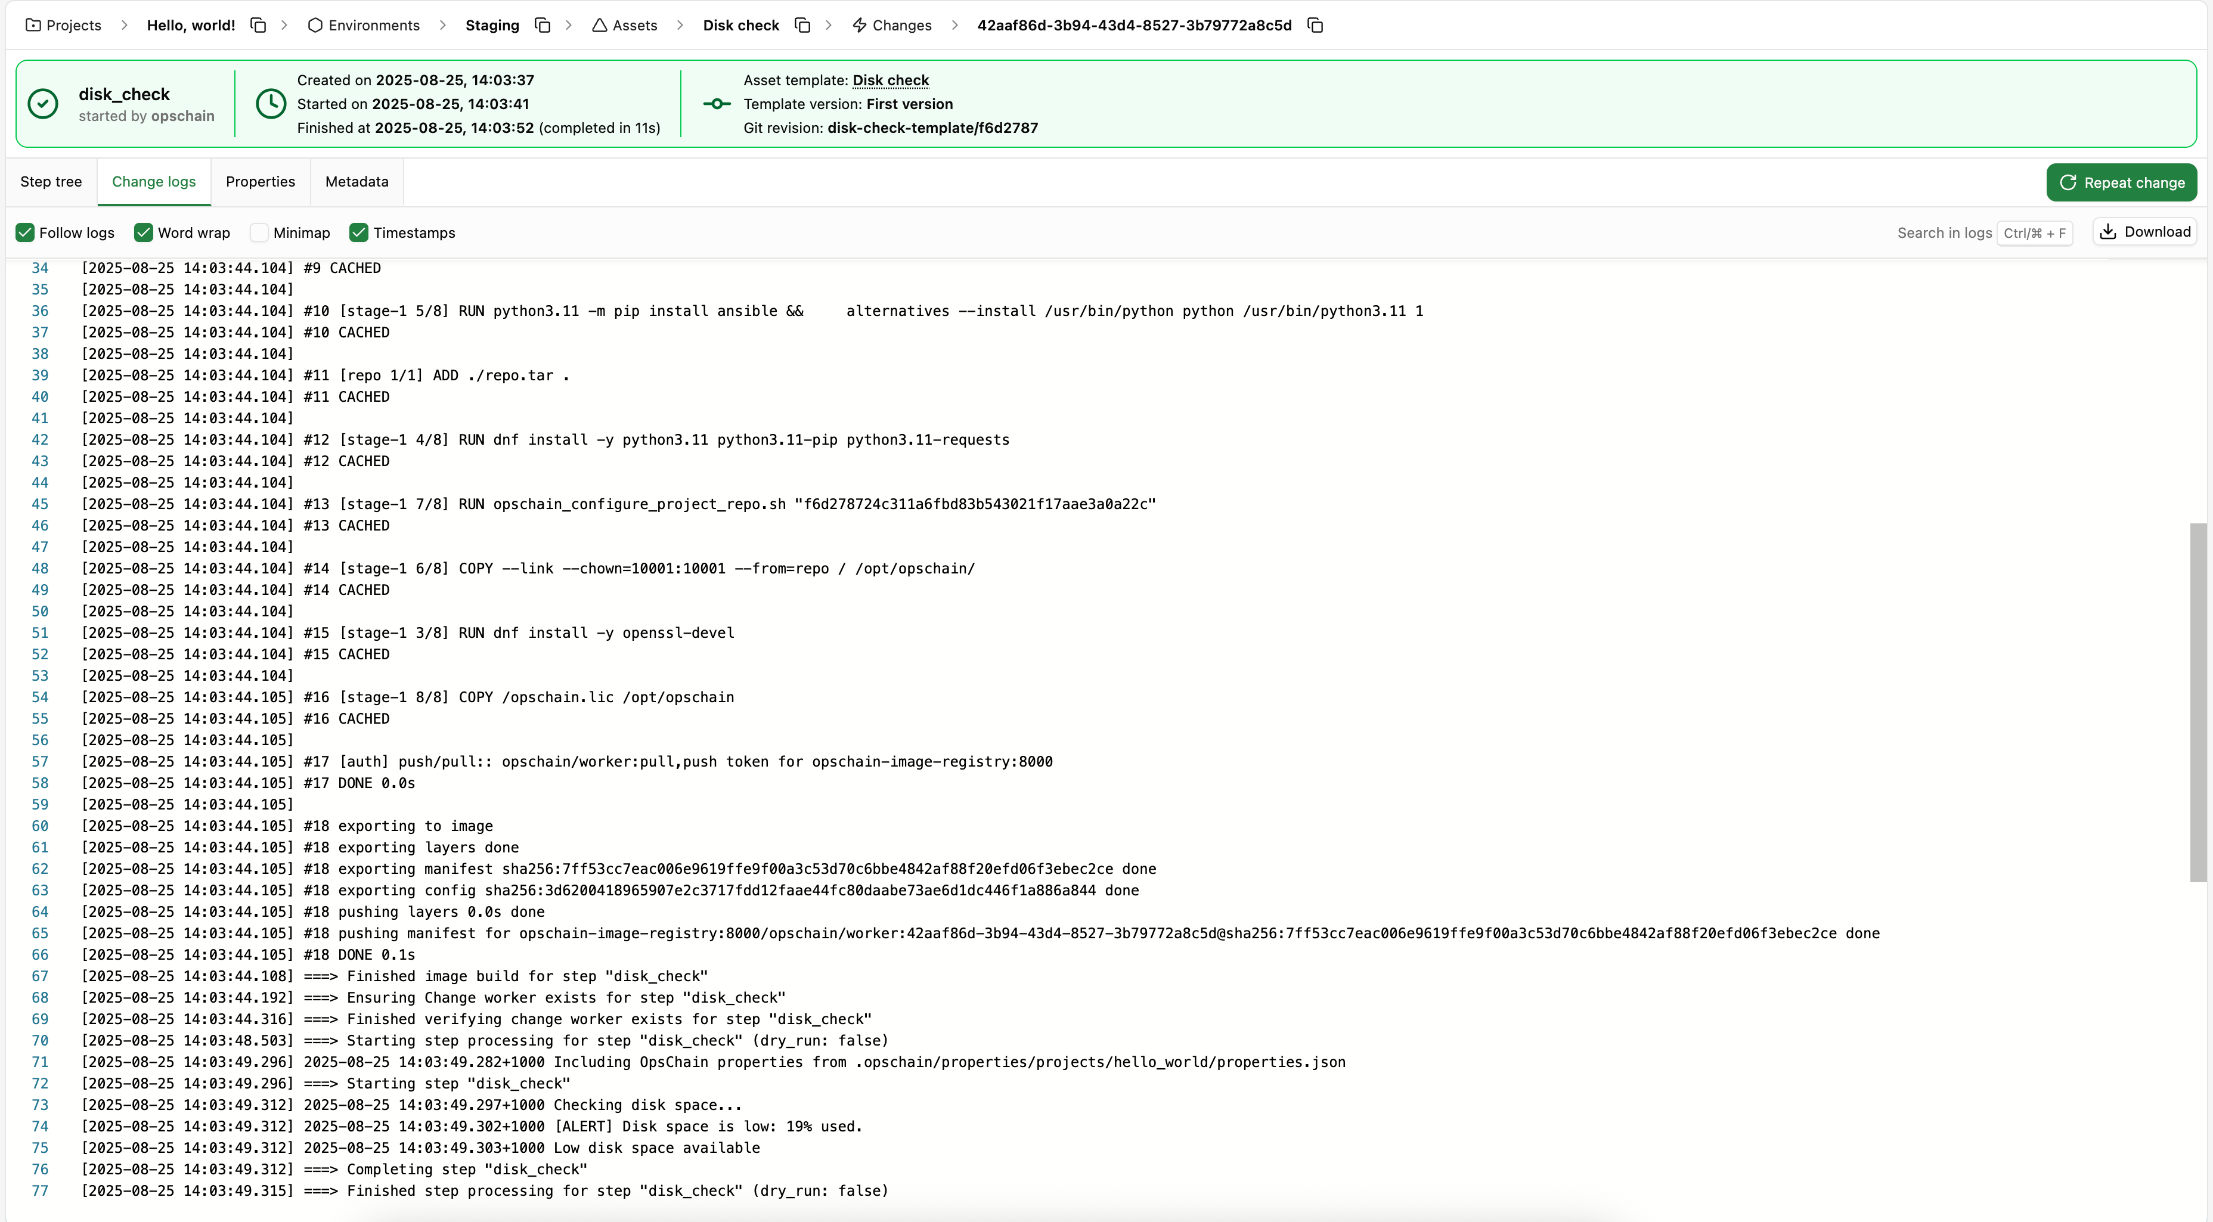The width and height of the screenshot is (2213, 1222).
Task: Click the clock icon in the change summary
Action: coord(269,103)
